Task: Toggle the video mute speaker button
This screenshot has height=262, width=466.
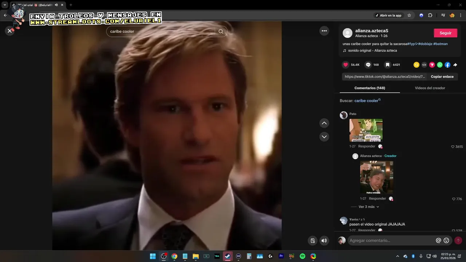Action: [324, 241]
